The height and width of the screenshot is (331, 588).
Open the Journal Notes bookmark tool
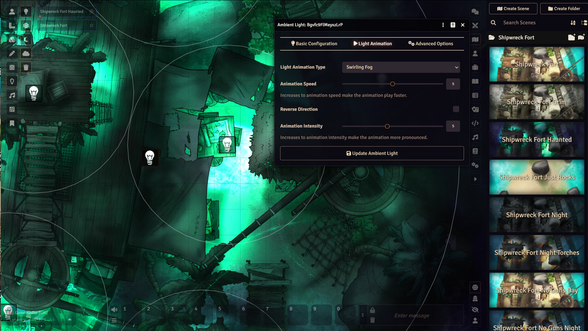(x=12, y=123)
